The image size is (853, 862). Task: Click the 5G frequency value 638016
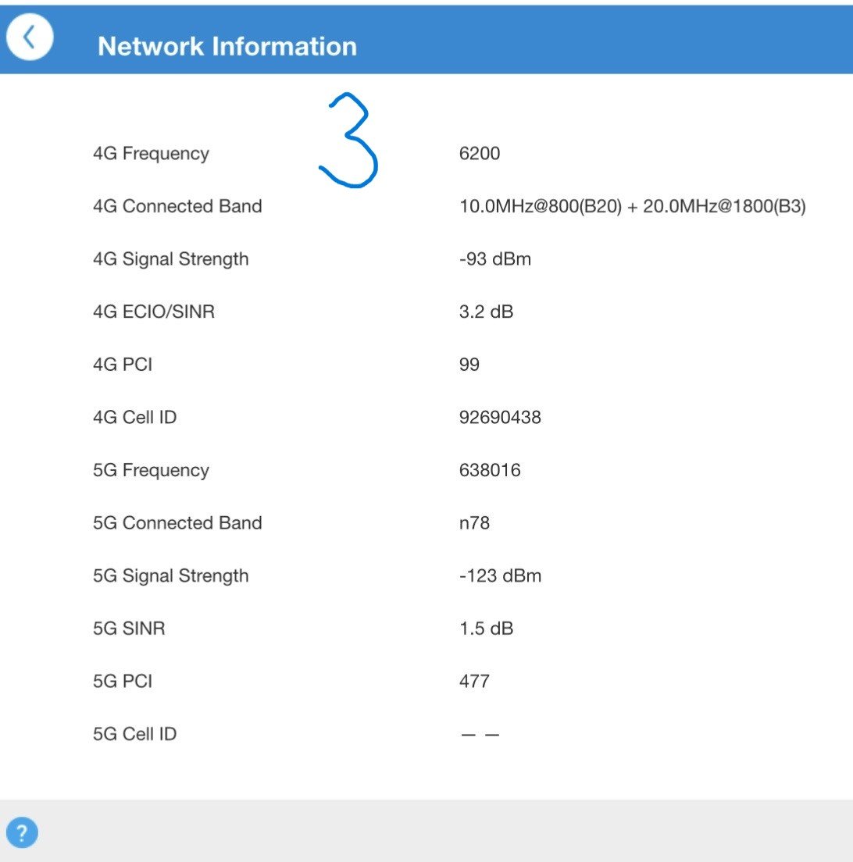(490, 470)
